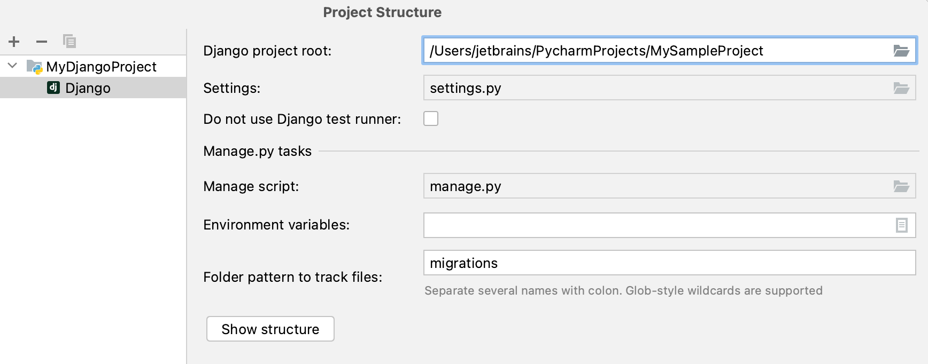Browse folder for Django project root

(x=901, y=51)
